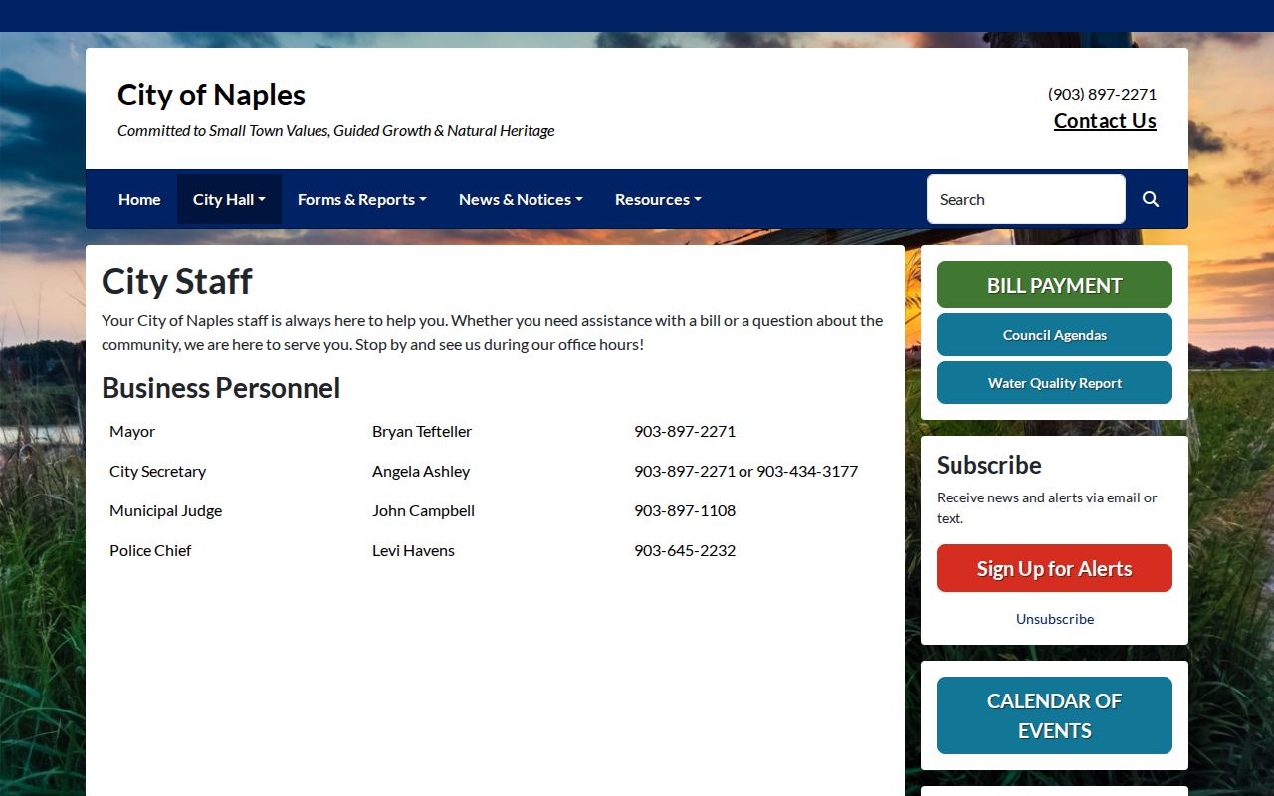Expand the City Hall dropdown menu

tap(229, 199)
